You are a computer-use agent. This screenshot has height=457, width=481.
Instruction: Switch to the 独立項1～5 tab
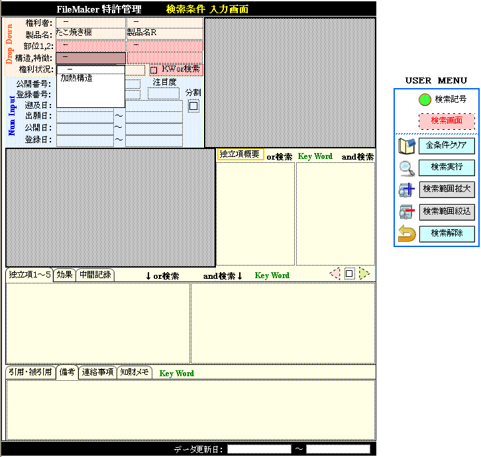coord(29,275)
